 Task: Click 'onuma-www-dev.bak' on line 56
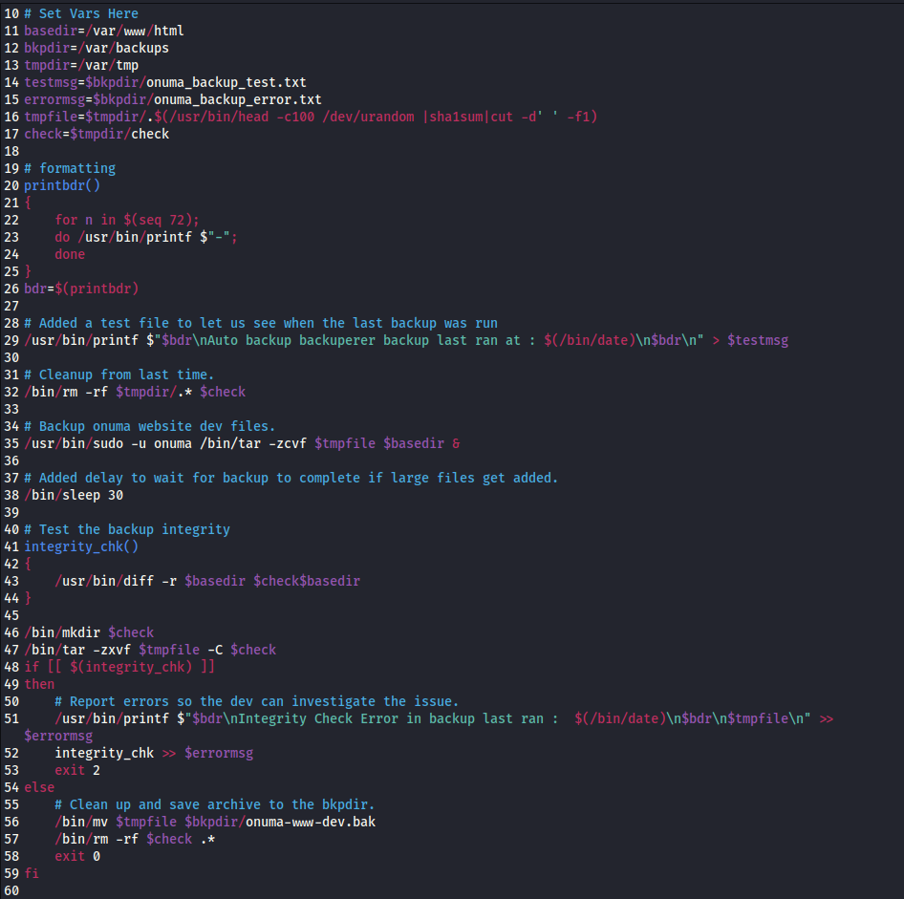(311, 823)
